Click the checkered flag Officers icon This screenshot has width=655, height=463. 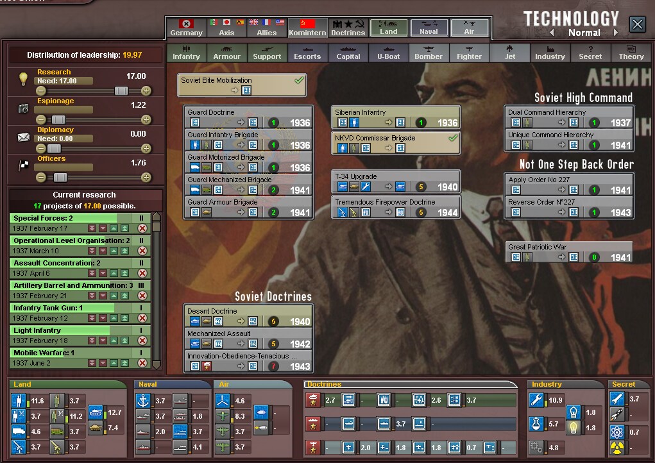23,165
